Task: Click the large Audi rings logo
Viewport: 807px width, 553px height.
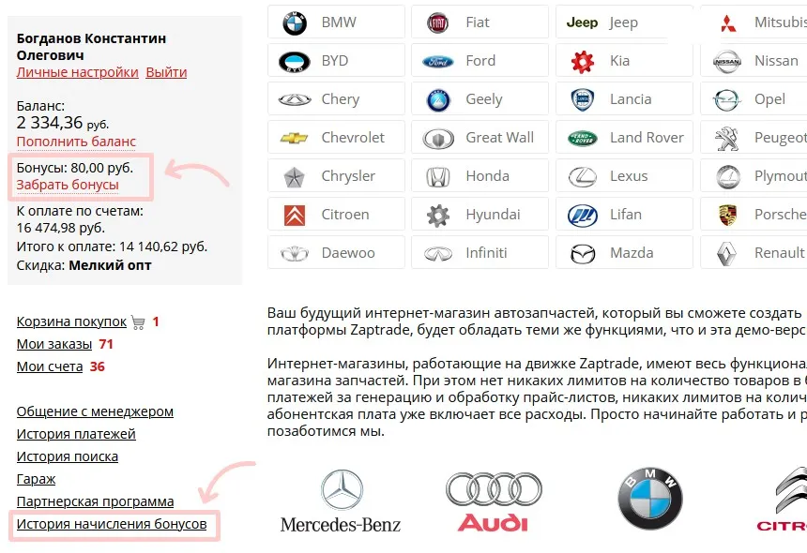Action: click(494, 501)
